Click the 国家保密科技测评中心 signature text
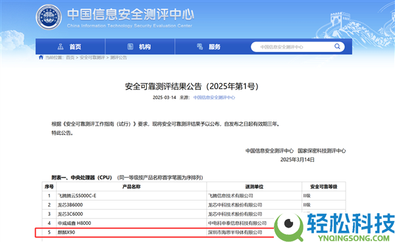Image resolution: width=395 pixels, height=242 pixels. [x=322, y=151]
